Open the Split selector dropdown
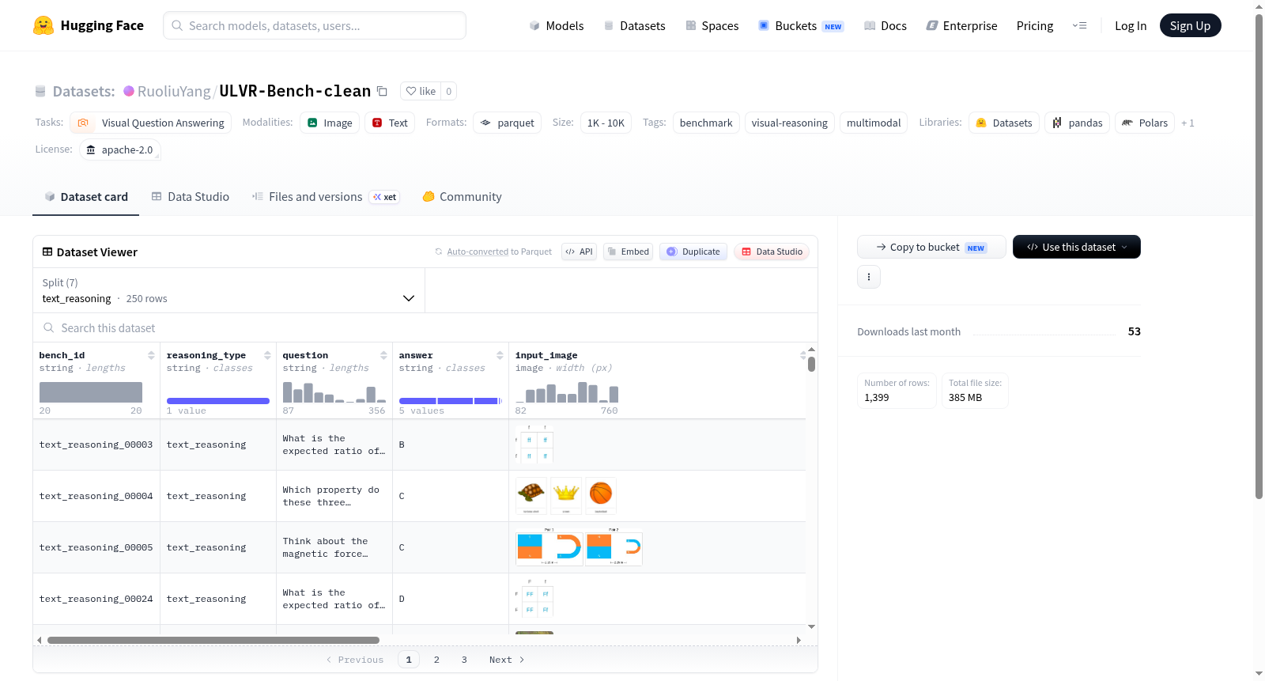The image size is (1265, 681). [x=228, y=290]
